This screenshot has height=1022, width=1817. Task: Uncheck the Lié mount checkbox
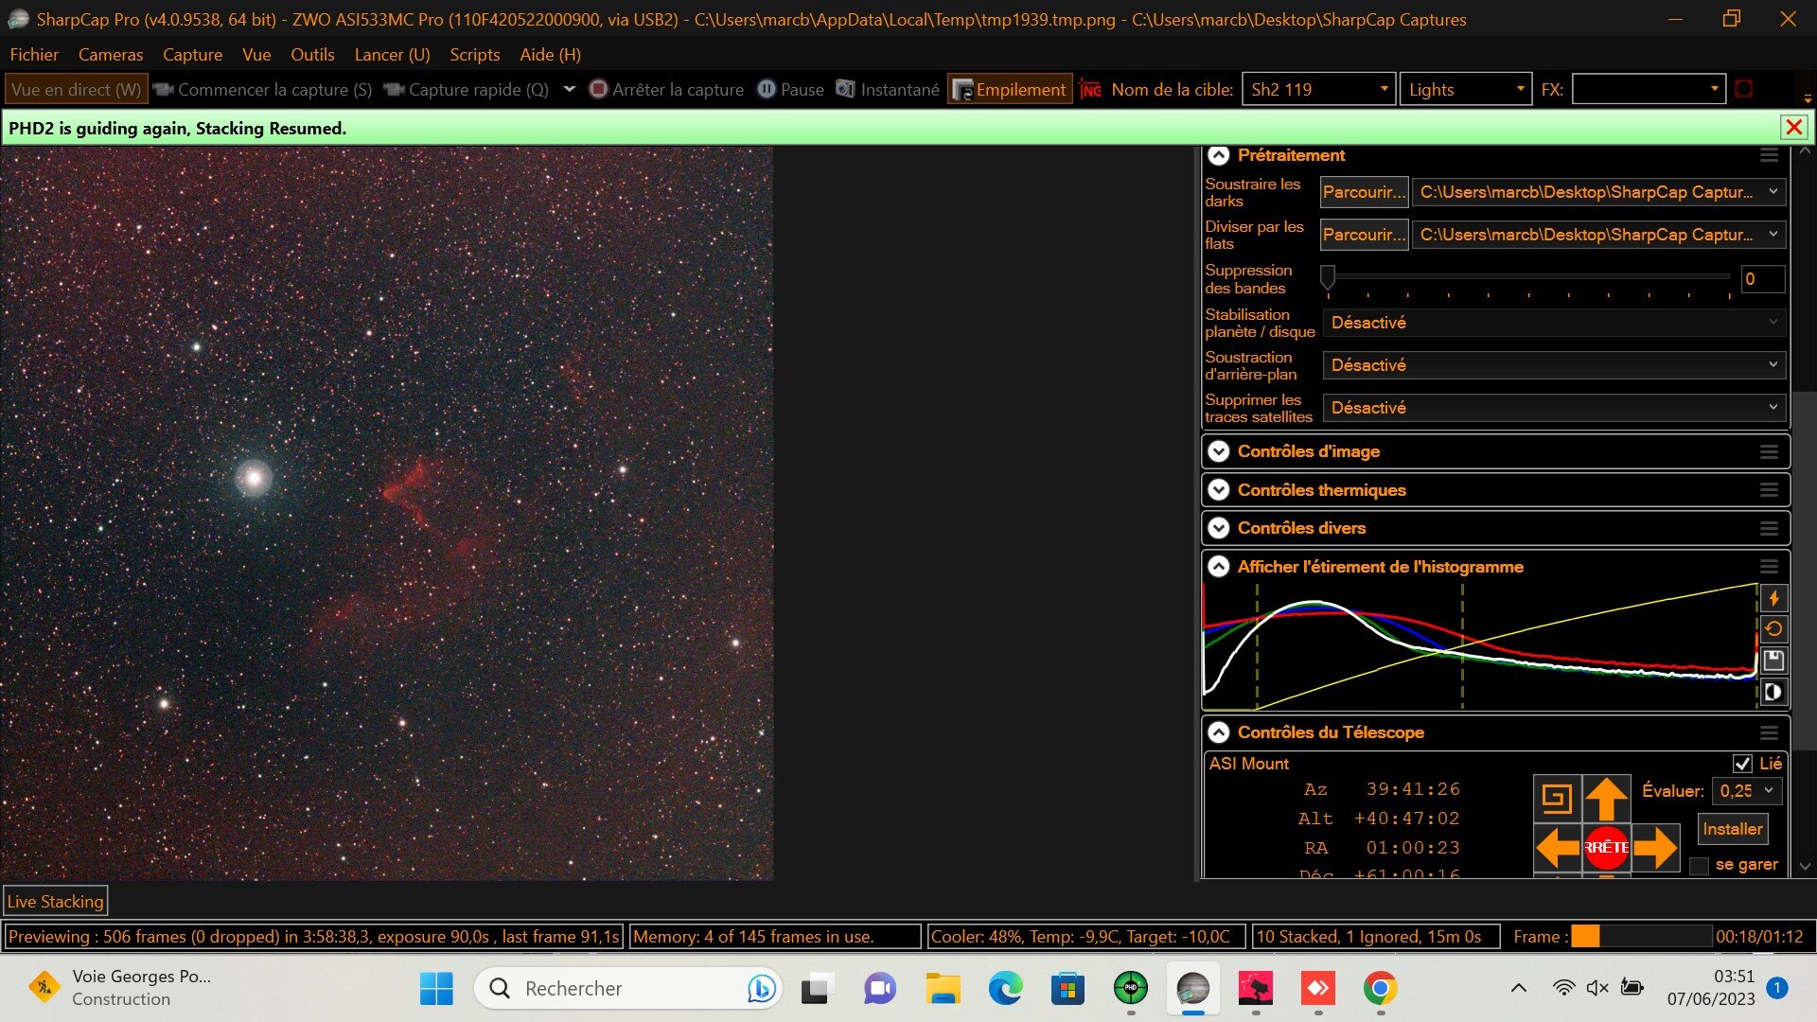click(1742, 764)
